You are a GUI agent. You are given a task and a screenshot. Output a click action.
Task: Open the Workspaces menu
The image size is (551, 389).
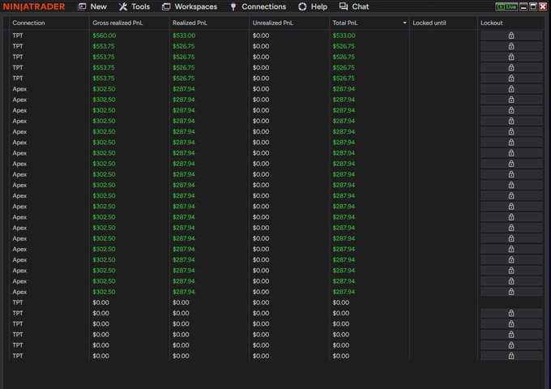(190, 6)
